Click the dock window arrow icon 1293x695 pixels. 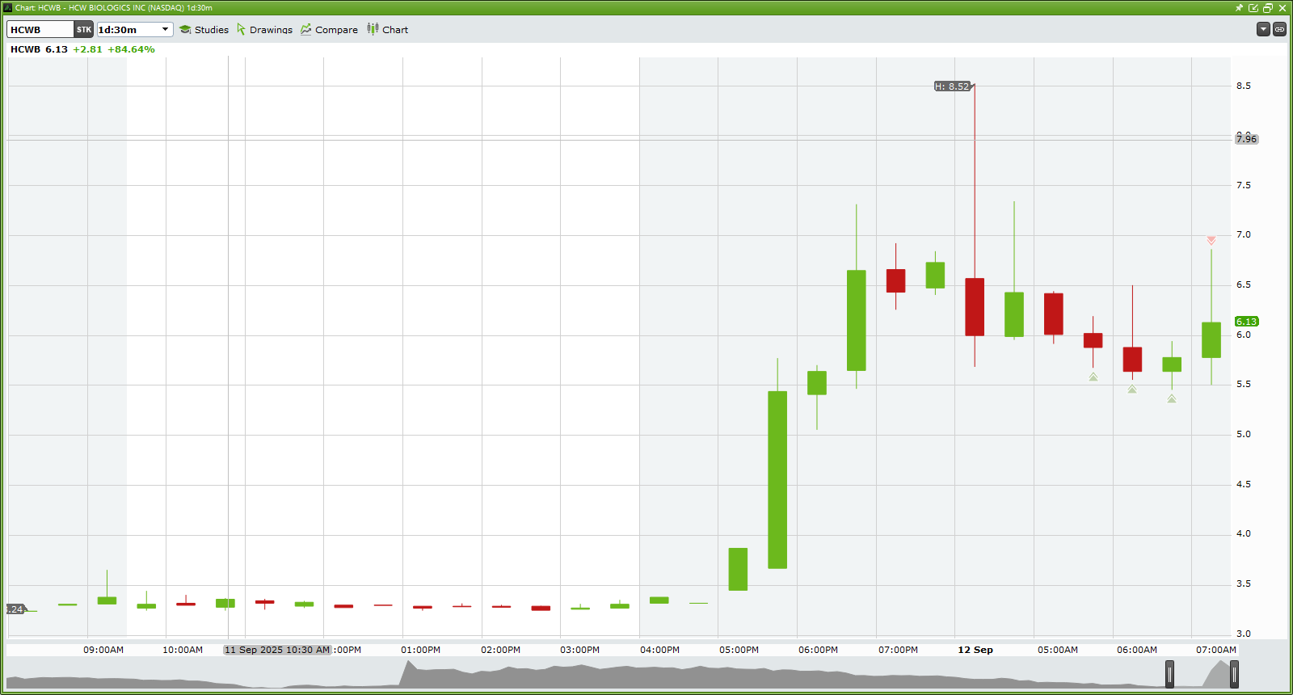(1253, 8)
